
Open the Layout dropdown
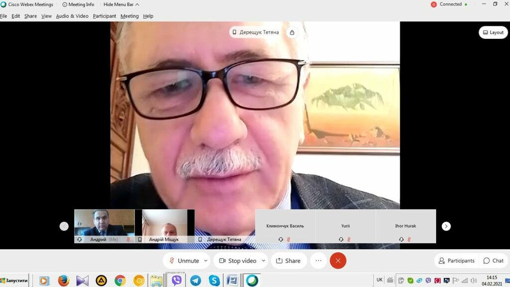click(493, 32)
